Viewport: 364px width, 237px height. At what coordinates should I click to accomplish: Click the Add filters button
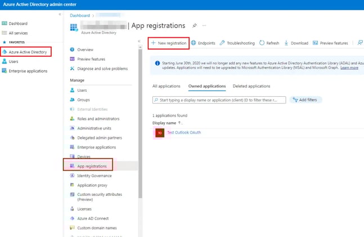click(304, 100)
